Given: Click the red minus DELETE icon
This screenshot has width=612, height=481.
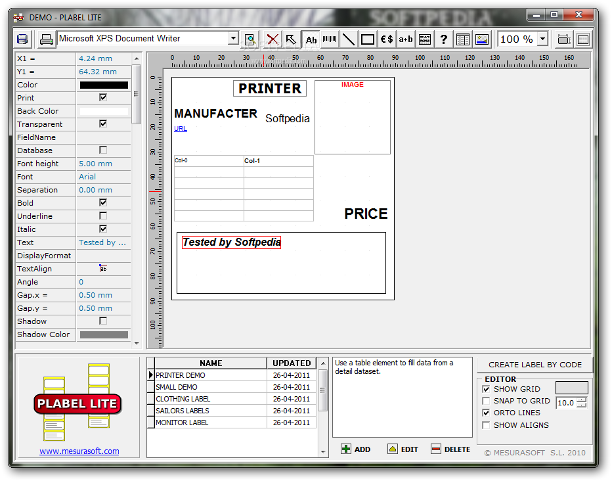Looking at the screenshot, I should click(436, 449).
